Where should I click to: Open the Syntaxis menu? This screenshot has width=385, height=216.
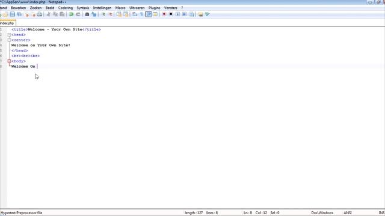click(83, 8)
